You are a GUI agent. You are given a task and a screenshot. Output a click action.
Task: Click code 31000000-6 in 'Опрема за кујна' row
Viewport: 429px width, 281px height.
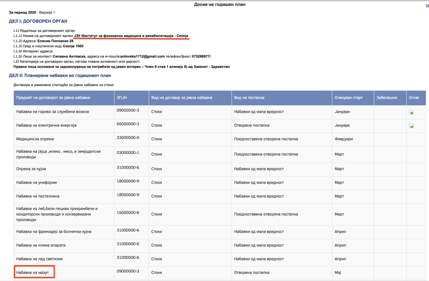[x=128, y=168]
